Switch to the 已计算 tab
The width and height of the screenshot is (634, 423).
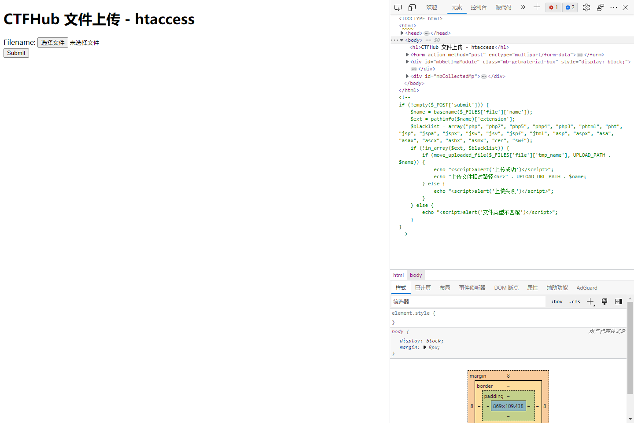tap(423, 288)
